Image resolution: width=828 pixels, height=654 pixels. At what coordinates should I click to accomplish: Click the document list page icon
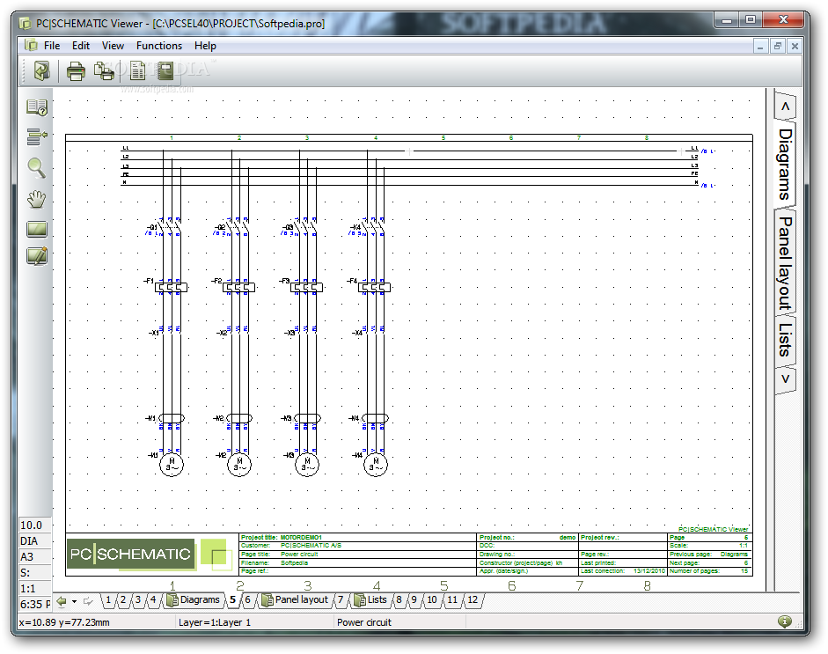coord(137,70)
